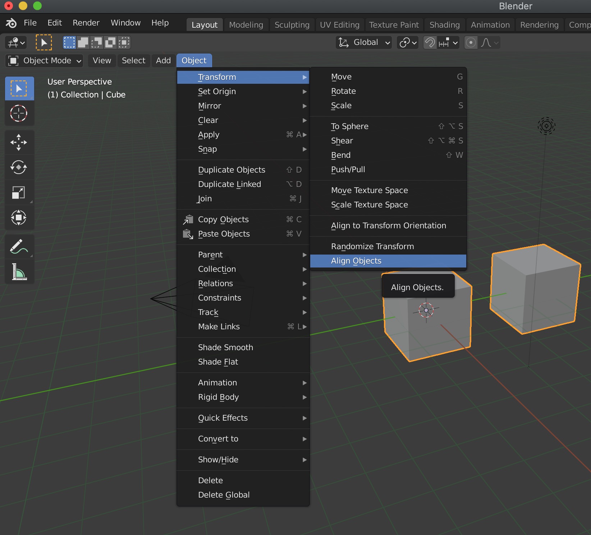This screenshot has height=535, width=591.
Task: Choose Delete Global menu item
Action: (x=243, y=495)
